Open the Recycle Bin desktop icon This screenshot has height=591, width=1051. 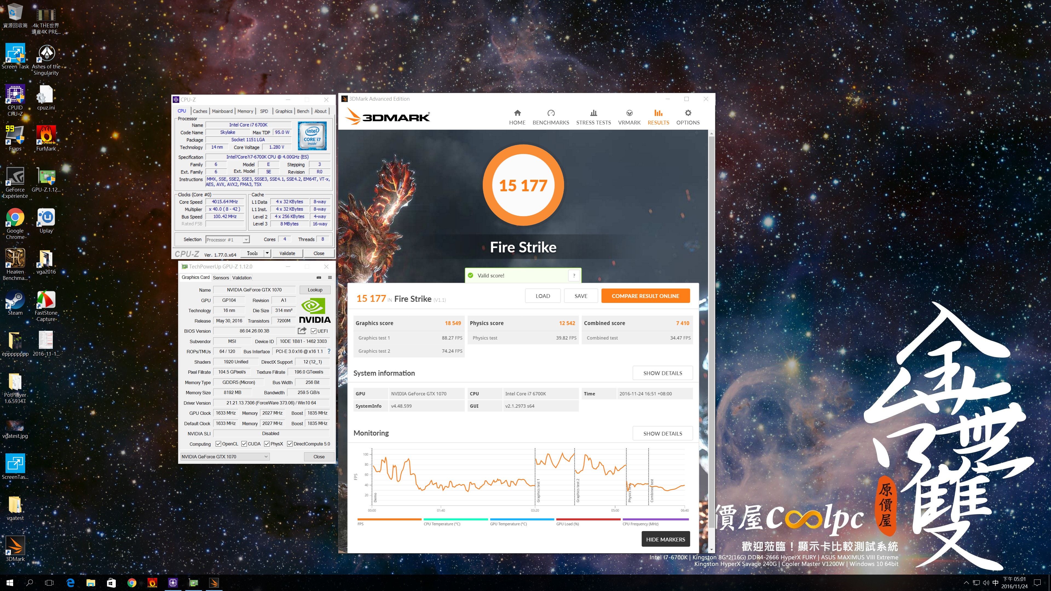click(x=15, y=16)
